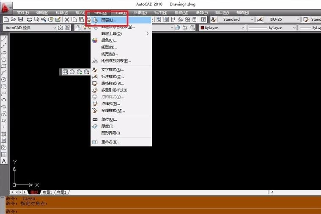Click the Dimension Style icon beside ISO-25
The width and height of the screenshot is (321, 214).
pyautogui.click(x=260, y=19)
